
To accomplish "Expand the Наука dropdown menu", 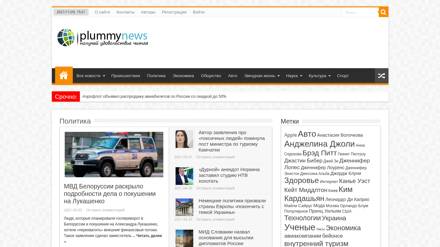I will click(x=294, y=76).
